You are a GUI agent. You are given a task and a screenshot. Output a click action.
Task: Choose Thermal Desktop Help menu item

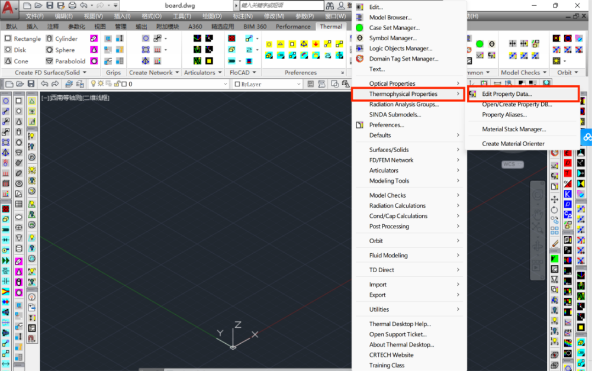[409, 324]
